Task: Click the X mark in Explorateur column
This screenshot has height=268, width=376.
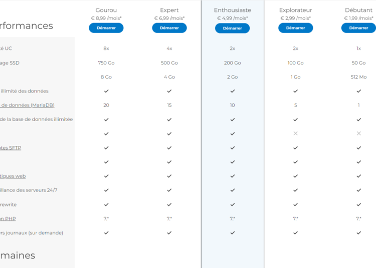Action: coord(295,133)
